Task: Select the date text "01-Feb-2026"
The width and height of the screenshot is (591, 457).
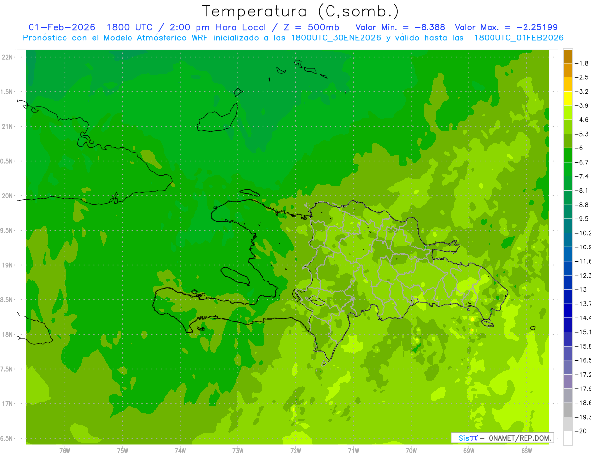Action: (62, 27)
